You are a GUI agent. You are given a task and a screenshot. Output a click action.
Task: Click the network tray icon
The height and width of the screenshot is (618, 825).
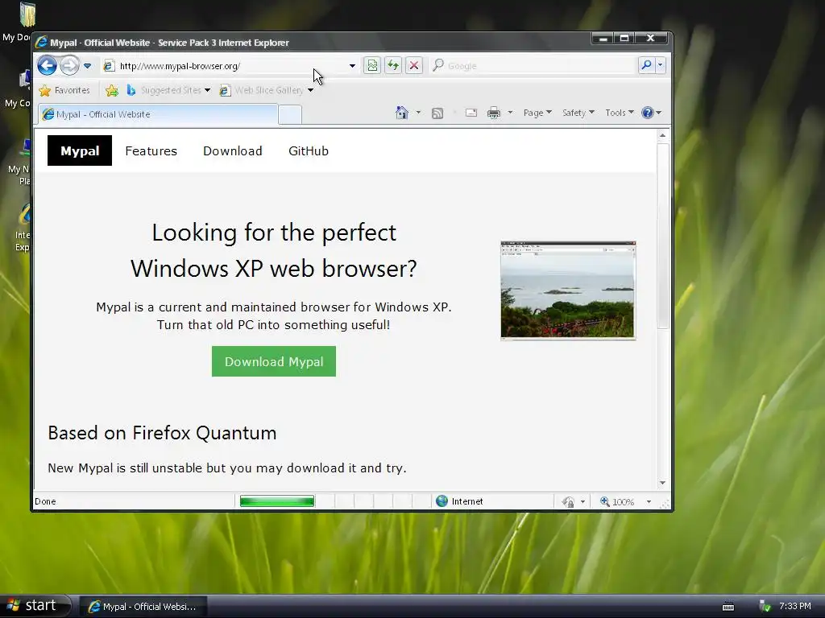765,607
